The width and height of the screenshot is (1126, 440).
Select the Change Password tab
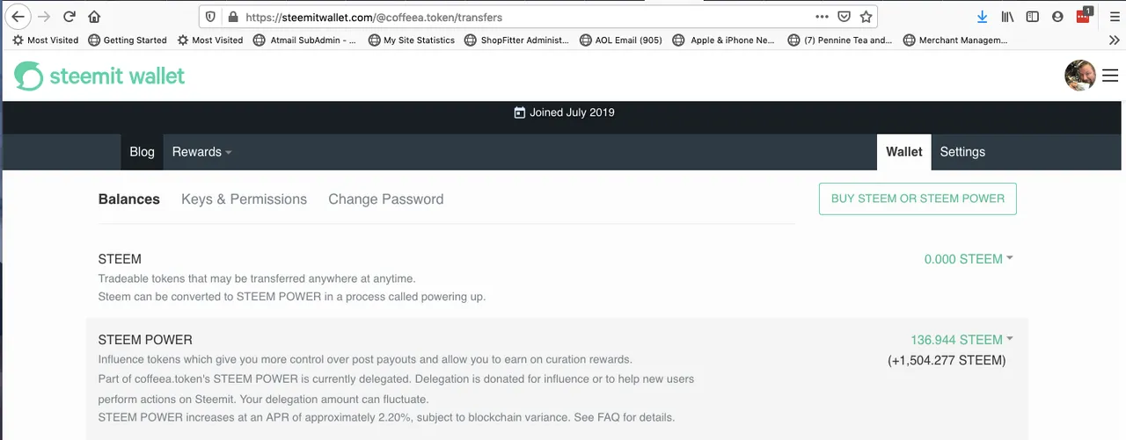click(385, 199)
